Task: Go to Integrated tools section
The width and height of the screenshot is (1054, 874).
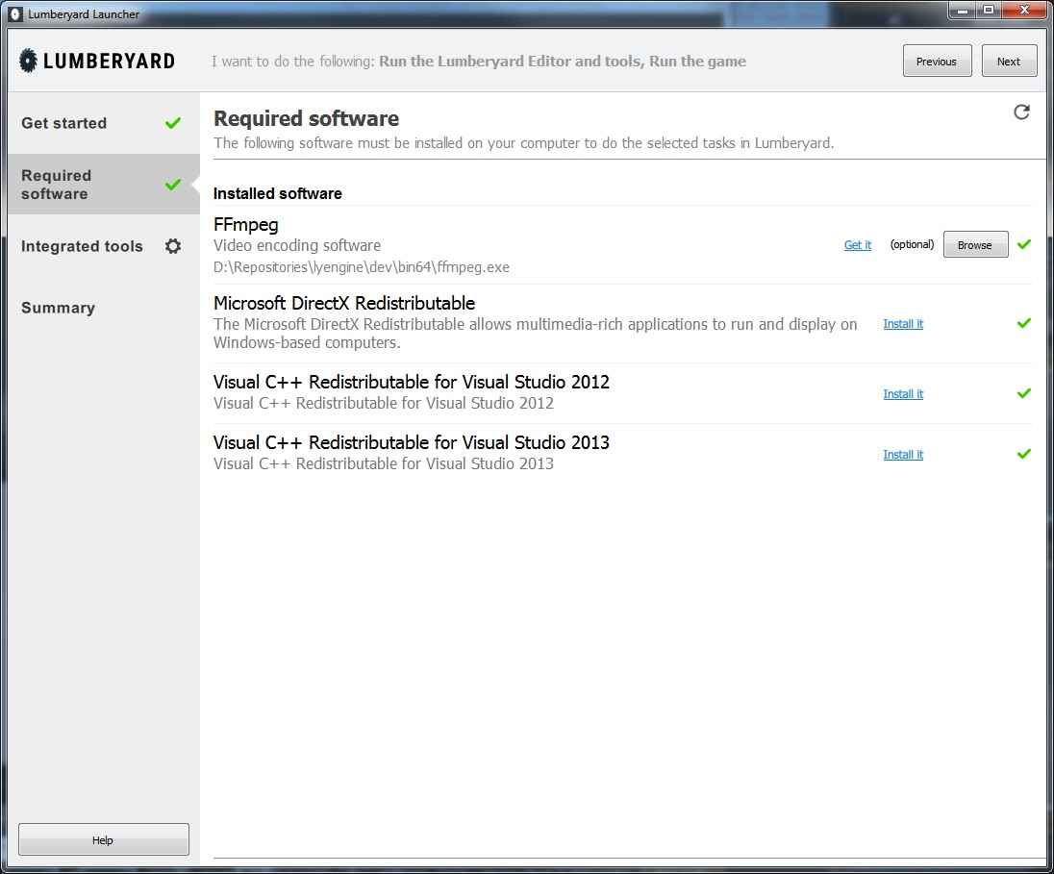Action: (104, 246)
